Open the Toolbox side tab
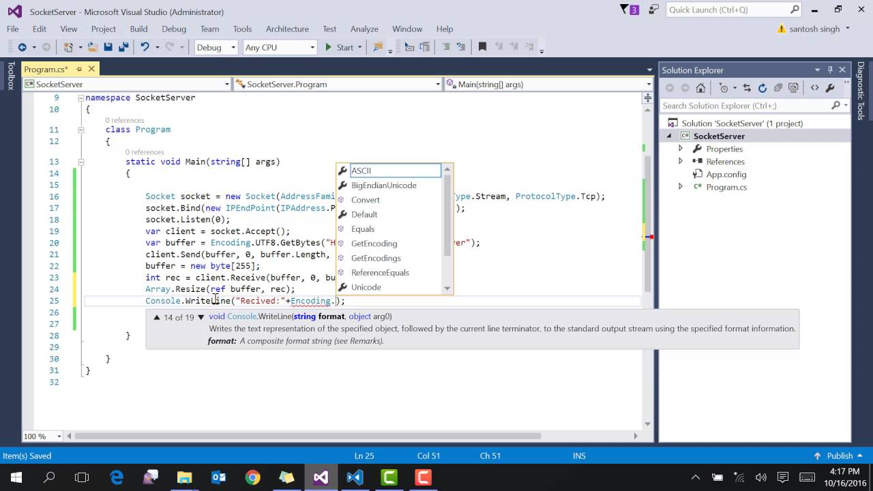The height and width of the screenshot is (491, 873). pos(10,76)
